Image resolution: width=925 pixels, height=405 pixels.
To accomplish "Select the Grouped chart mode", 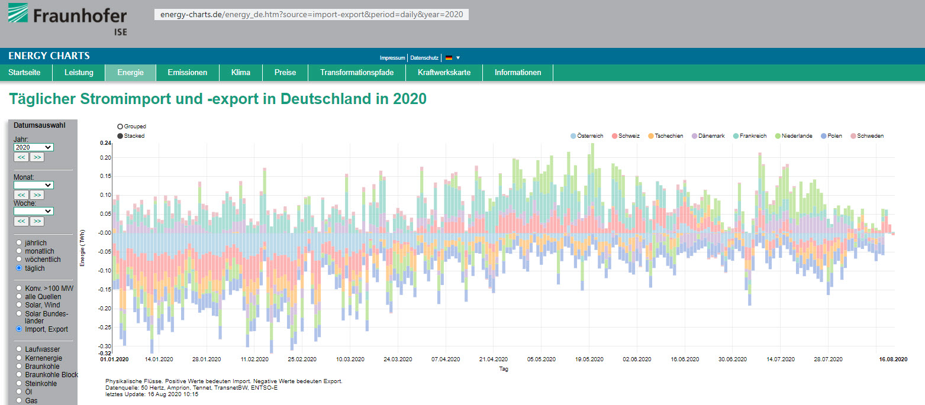I will (120, 127).
